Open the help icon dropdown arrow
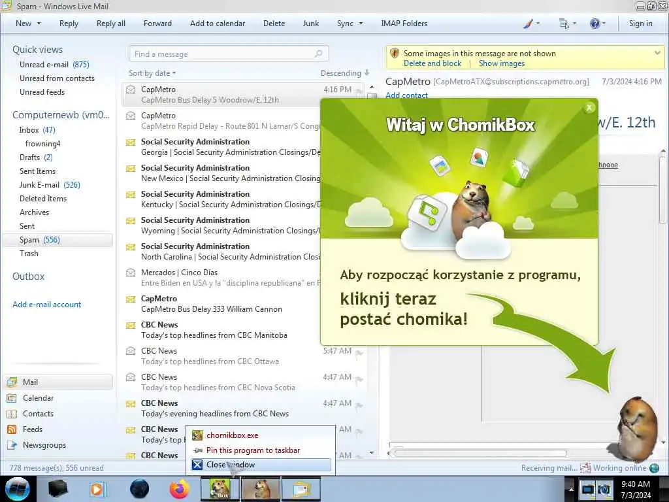This screenshot has width=669, height=502. click(x=603, y=24)
